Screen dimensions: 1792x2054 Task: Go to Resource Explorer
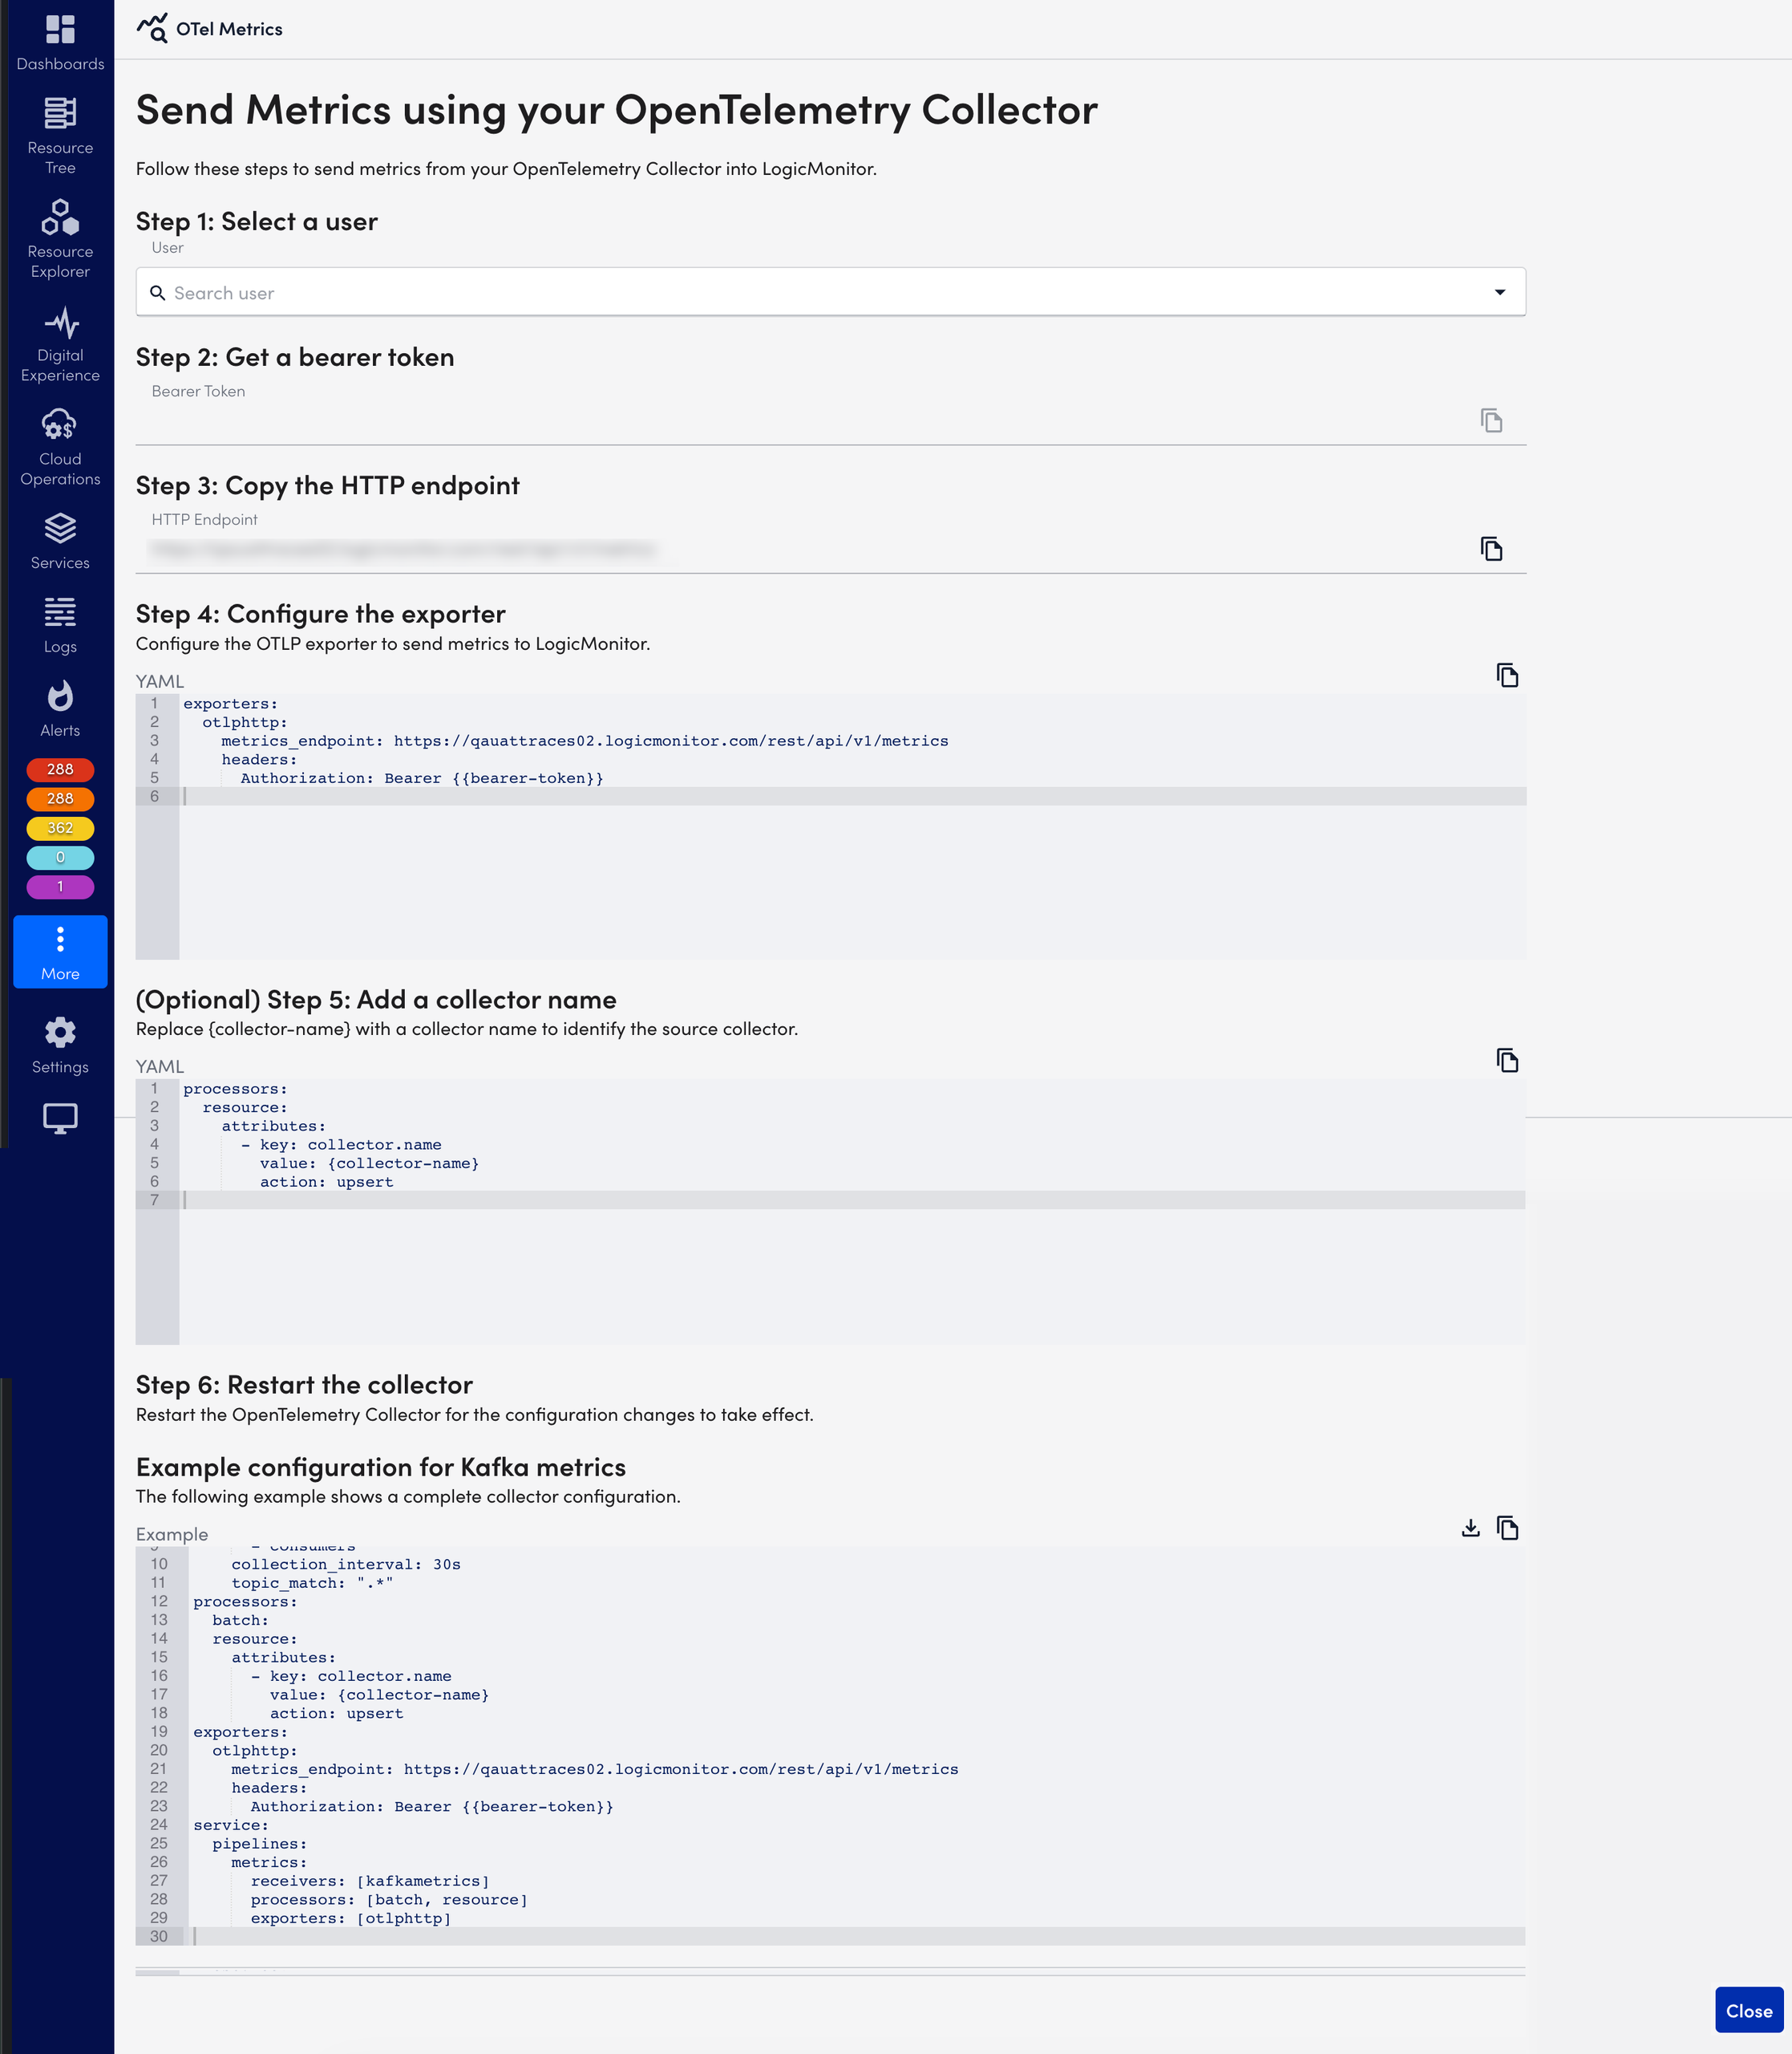tap(60, 240)
